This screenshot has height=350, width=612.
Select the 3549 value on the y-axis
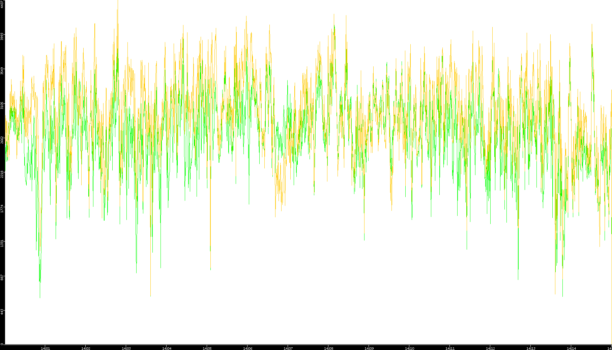click(2, 71)
